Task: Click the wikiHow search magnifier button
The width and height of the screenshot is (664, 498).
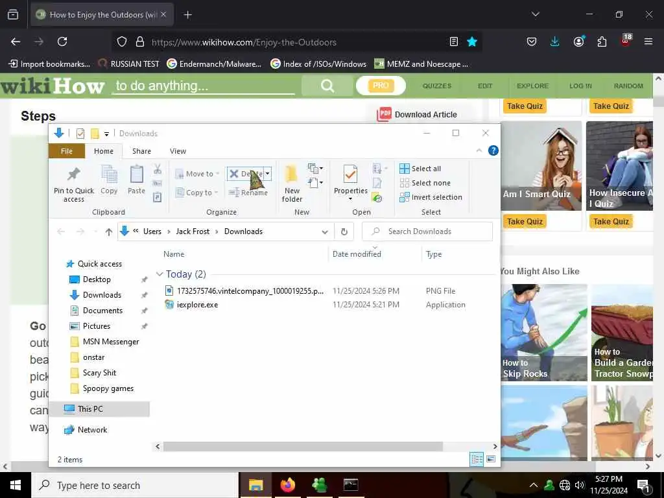Action: pyautogui.click(x=327, y=86)
